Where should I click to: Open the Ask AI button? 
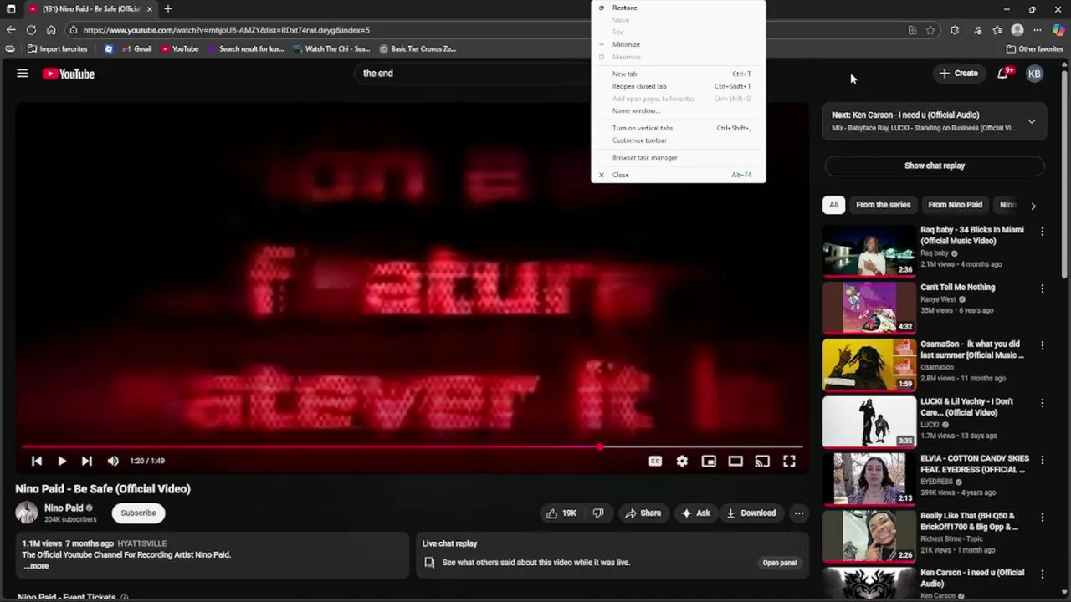pyautogui.click(x=696, y=513)
